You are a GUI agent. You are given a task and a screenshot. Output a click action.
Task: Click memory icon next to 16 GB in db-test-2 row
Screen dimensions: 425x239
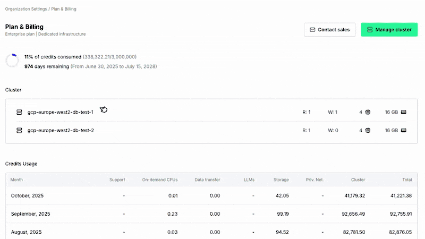[404, 130]
